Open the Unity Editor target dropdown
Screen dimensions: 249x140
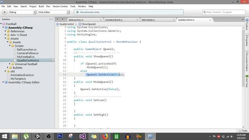tap(54, 12)
